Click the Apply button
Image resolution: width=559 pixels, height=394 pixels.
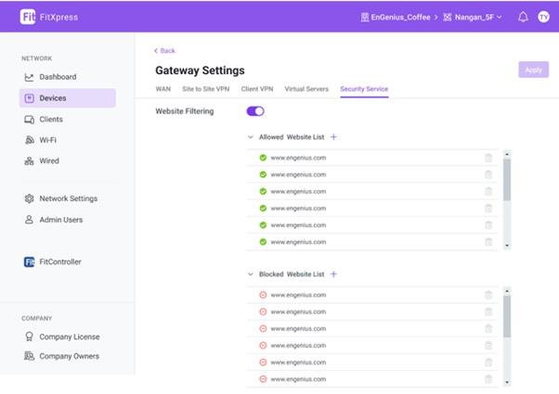click(533, 70)
